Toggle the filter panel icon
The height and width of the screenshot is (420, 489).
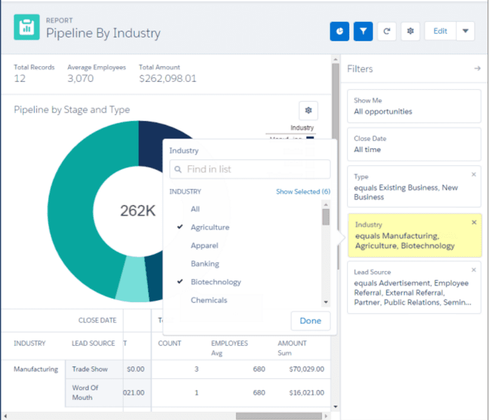363,31
